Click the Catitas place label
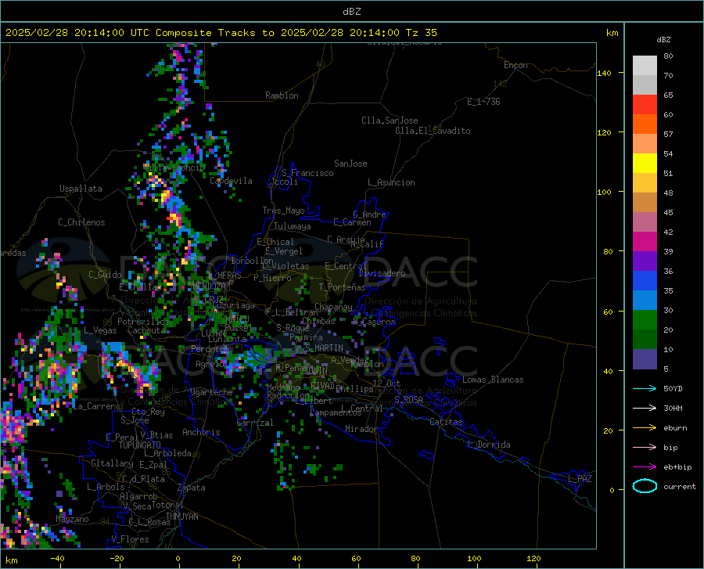 click(x=446, y=422)
